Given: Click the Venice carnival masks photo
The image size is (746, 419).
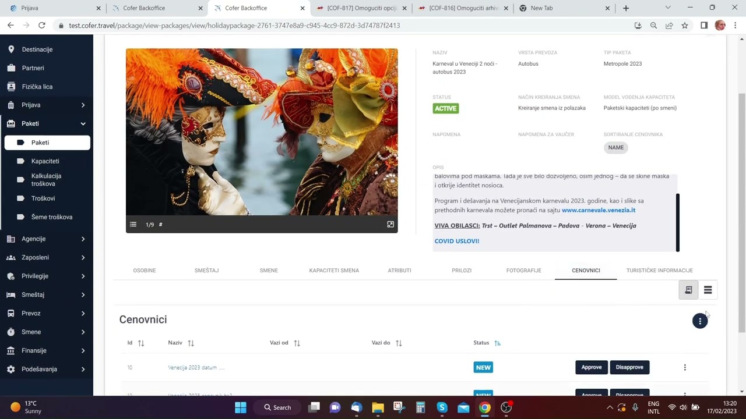Looking at the screenshot, I should point(262,132).
